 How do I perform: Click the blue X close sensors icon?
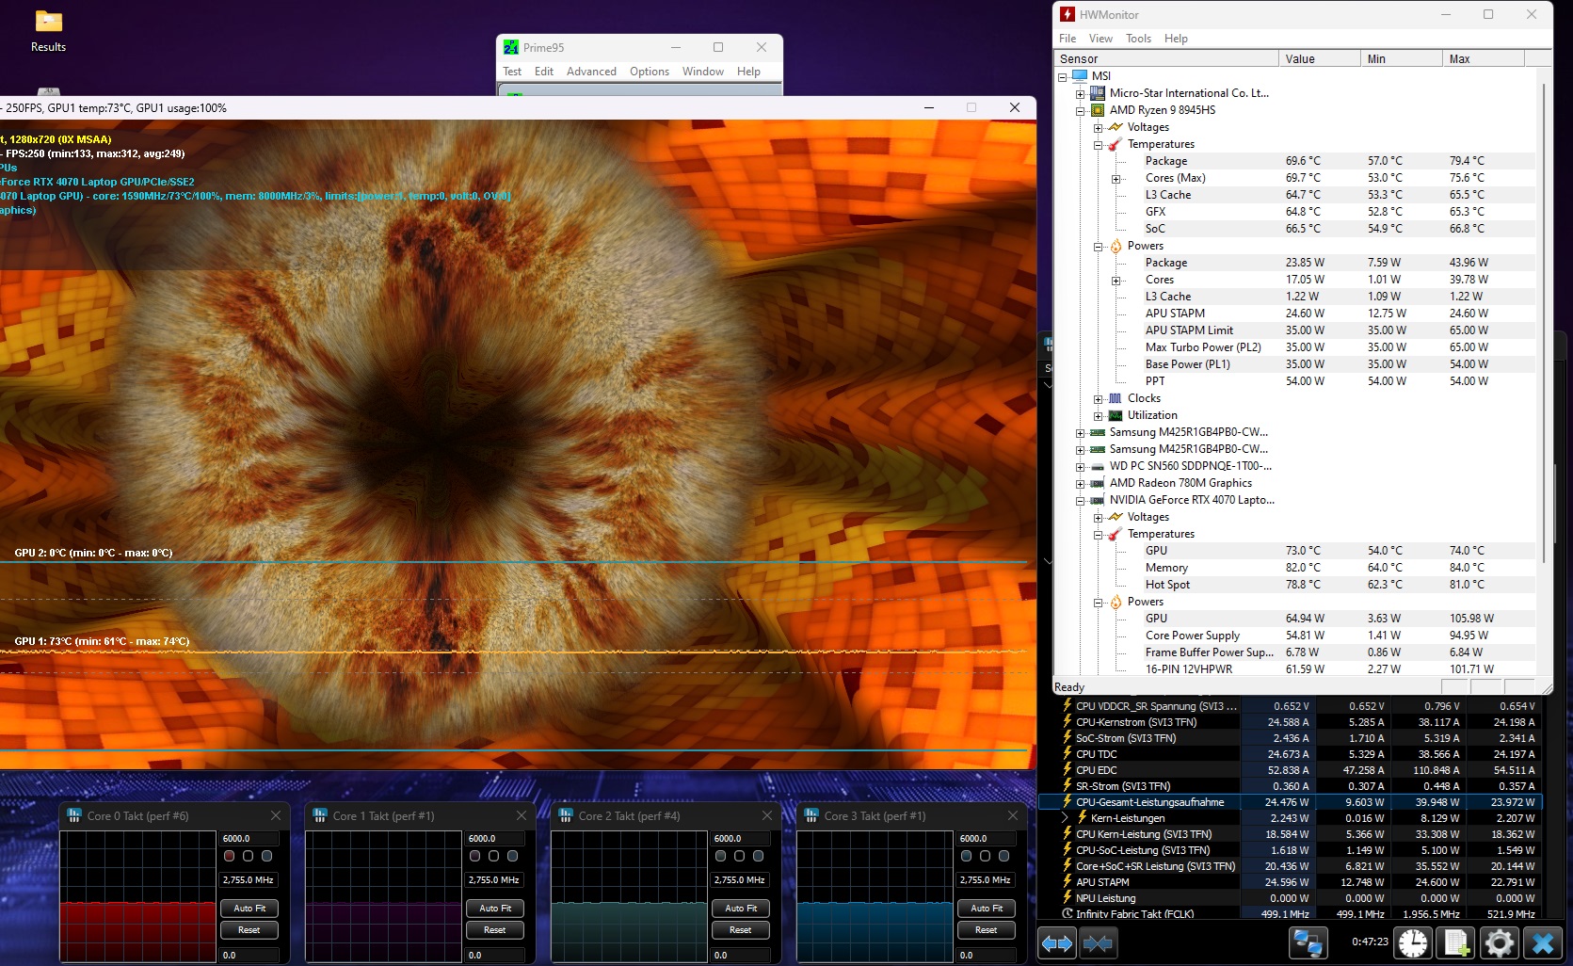tap(1542, 942)
